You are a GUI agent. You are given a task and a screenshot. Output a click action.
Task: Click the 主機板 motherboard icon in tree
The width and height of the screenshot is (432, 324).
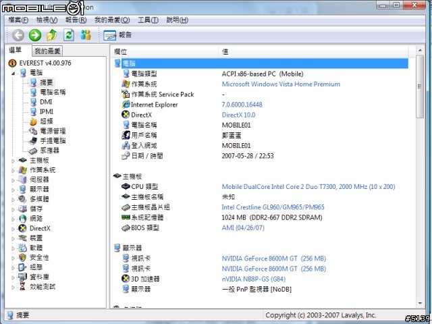pos(22,160)
